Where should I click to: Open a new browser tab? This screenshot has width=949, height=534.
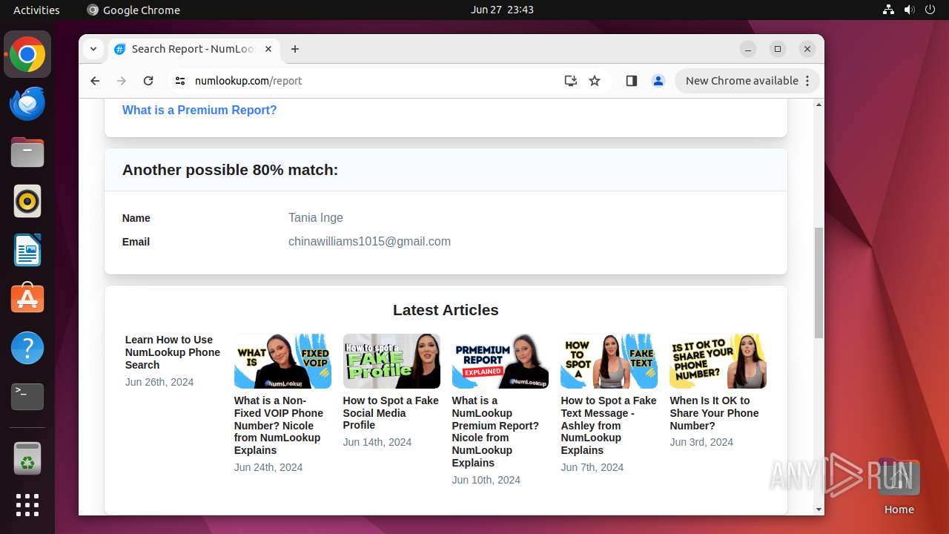tap(295, 49)
